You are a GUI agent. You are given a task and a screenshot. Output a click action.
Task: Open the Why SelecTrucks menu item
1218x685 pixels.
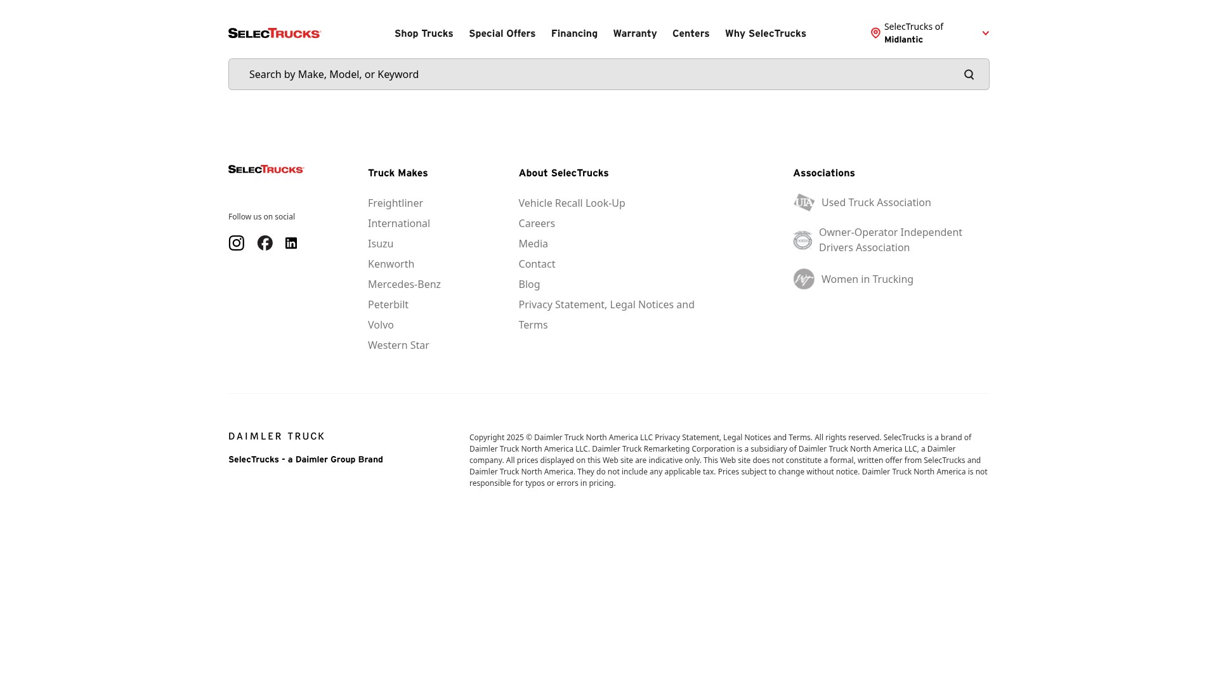click(x=766, y=33)
